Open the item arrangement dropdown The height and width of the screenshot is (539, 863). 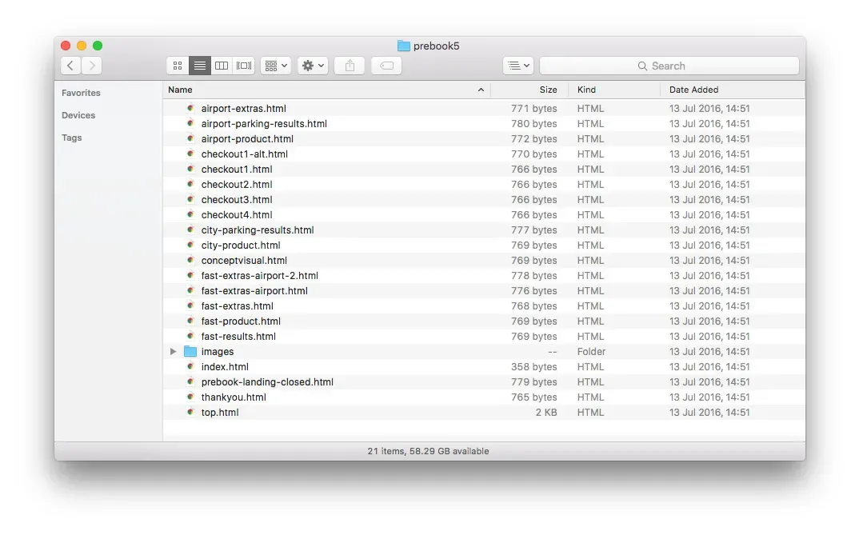pos(276,66)
